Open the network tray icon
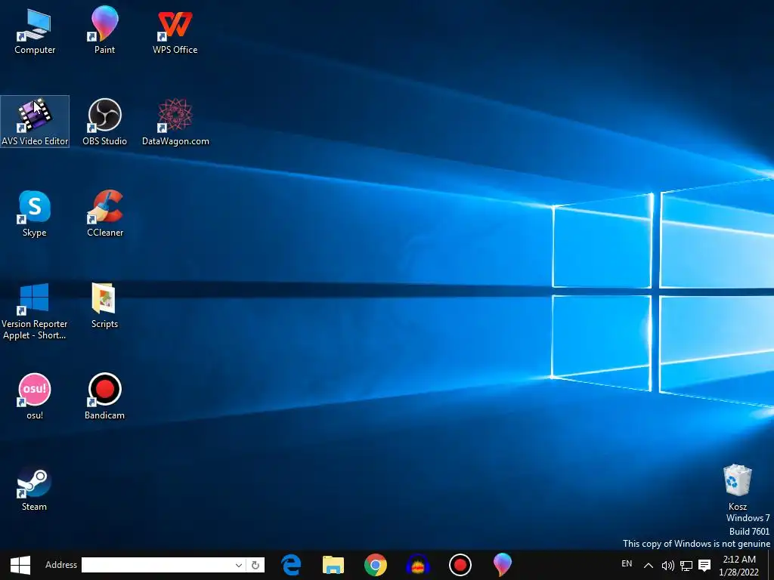774x580 pixels. coord(686,566)
